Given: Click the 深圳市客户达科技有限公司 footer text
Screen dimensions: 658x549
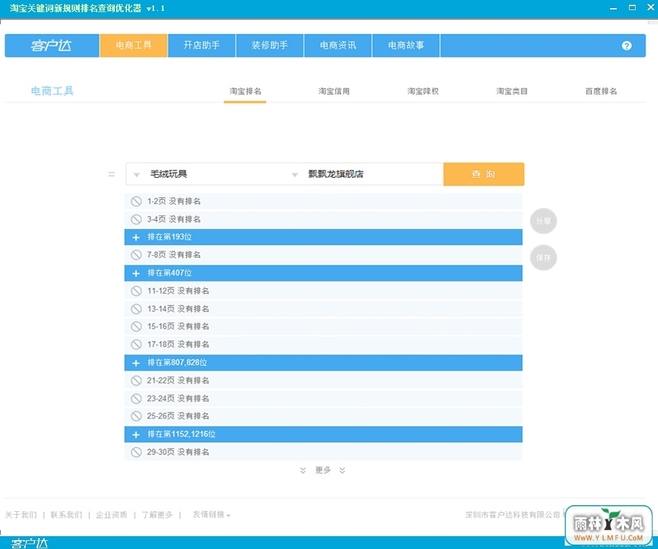Looking at the screenshot, I should click(x=512, y=515).
